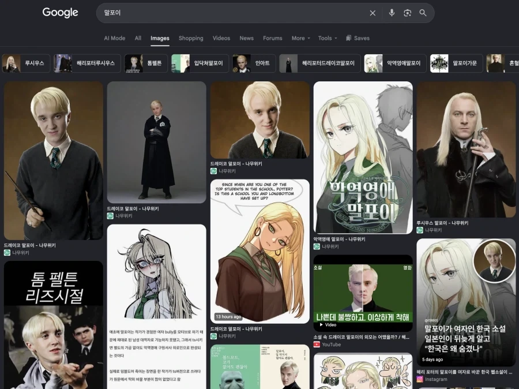This screenshot has height=389, width=519.
Task: Switch to the All results tab
Action: (x=138, y=38)
